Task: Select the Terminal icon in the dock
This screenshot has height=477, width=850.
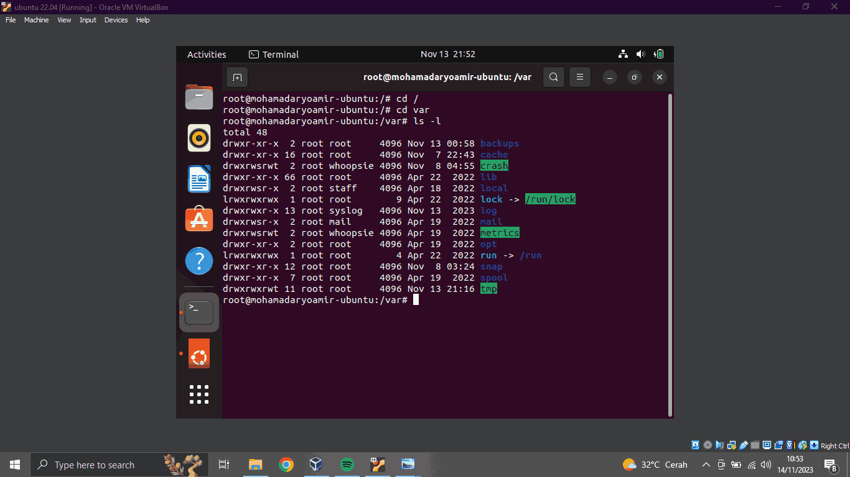Action: tap(199, 312)
